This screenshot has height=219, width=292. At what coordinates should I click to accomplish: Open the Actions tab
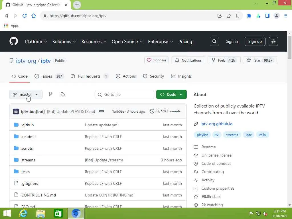click(126, 76)
